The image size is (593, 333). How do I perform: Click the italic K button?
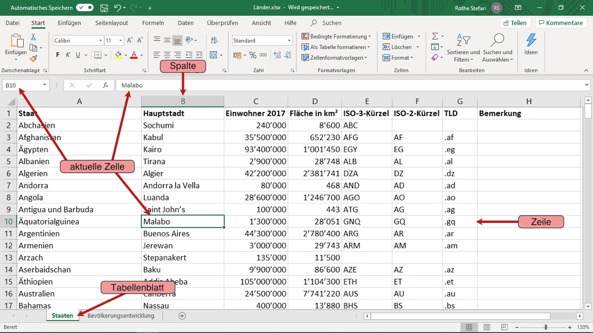(x=68, y=55)
